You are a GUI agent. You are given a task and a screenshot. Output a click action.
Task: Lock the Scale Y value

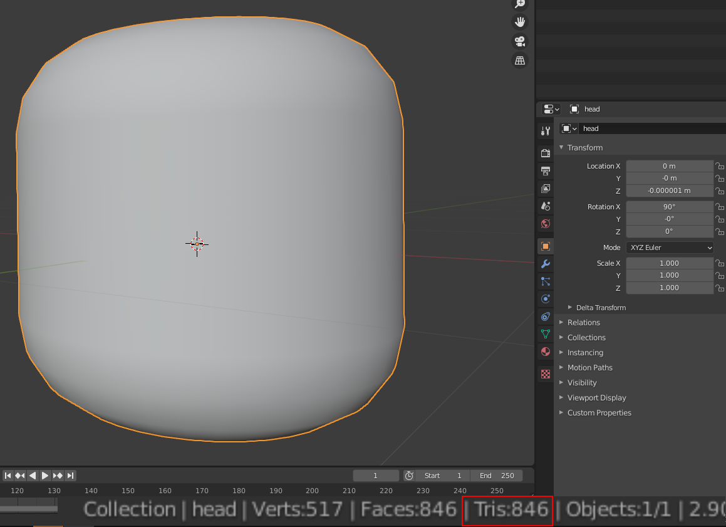720,275
